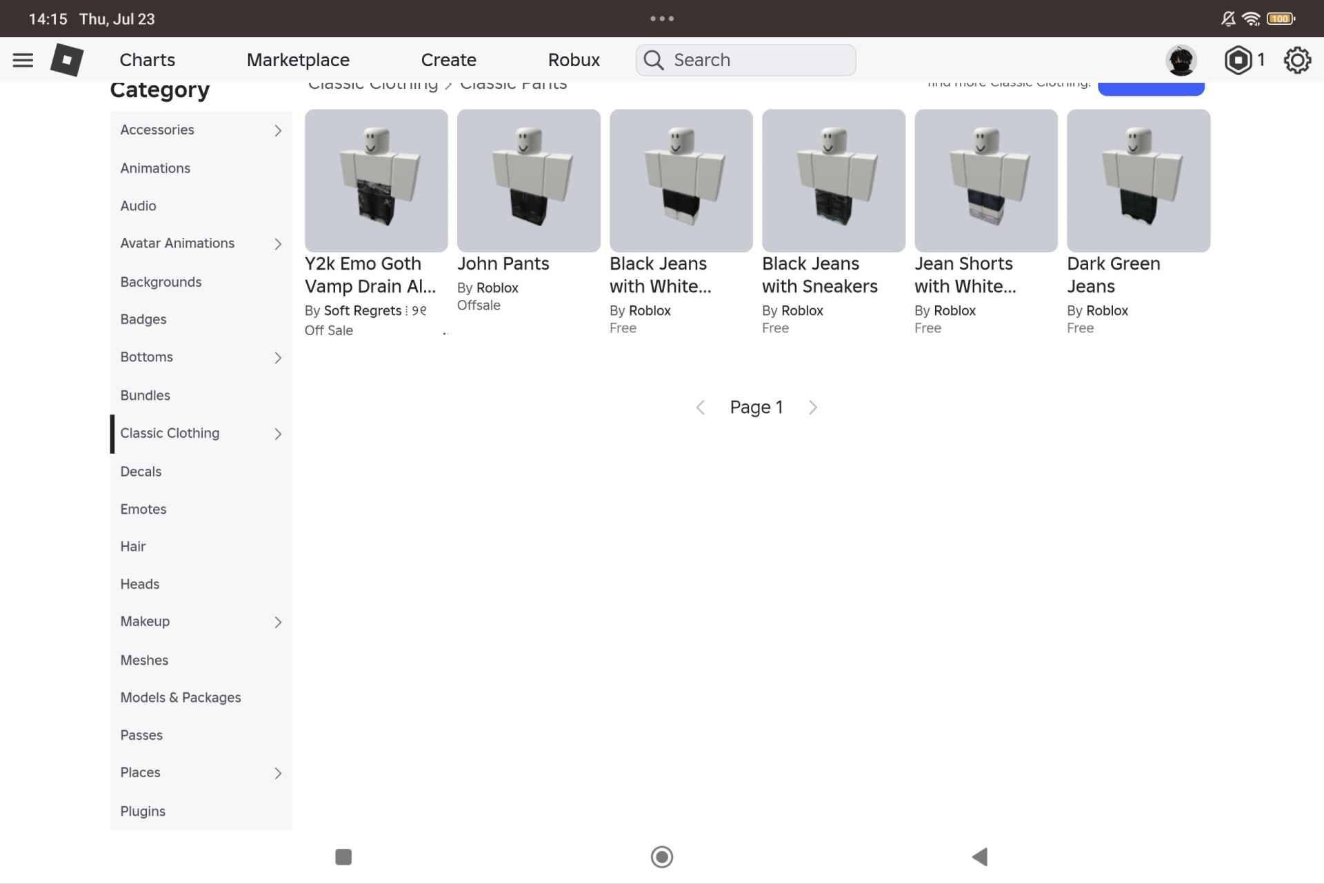Expand the Makeup category chevron
Image resolution: width=1324 pixels, height=884 pixels.
click(x=278, y=623)
